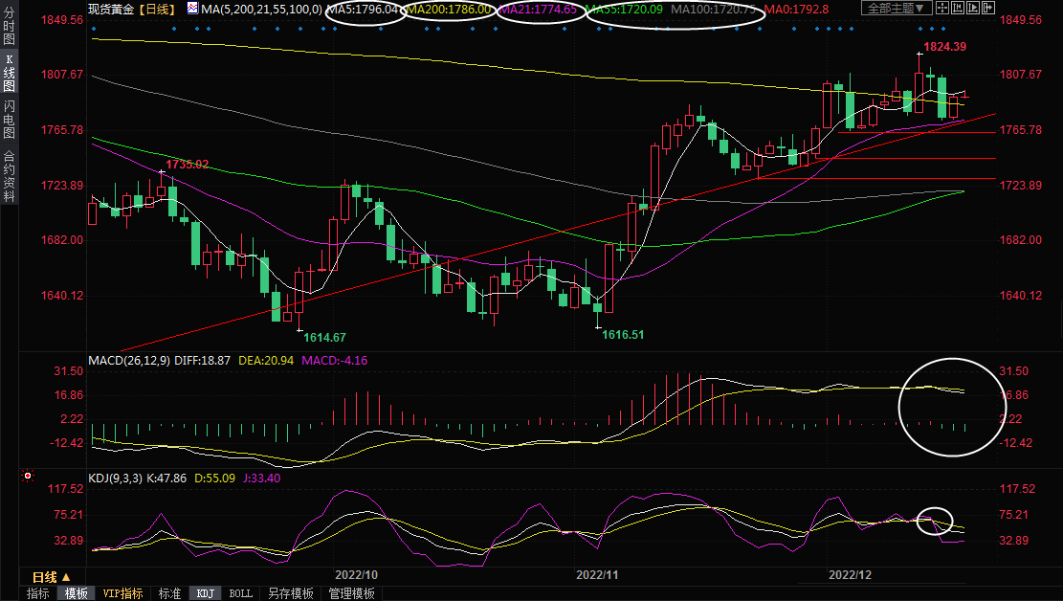Viewport: 1063px width, 601px height.
Task: Click the 另存模板 button
Action: click(291, 593)
